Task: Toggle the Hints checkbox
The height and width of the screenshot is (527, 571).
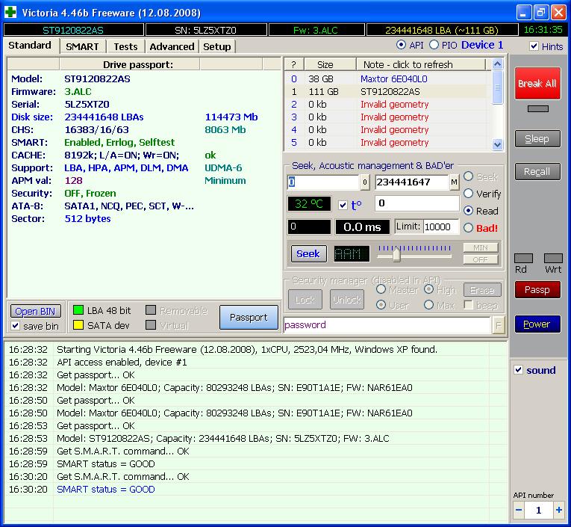Action: tap(534, 46)
